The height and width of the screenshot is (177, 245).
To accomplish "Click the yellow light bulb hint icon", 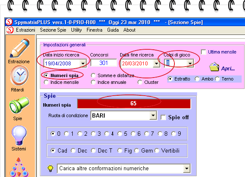I will pos(50,169).
